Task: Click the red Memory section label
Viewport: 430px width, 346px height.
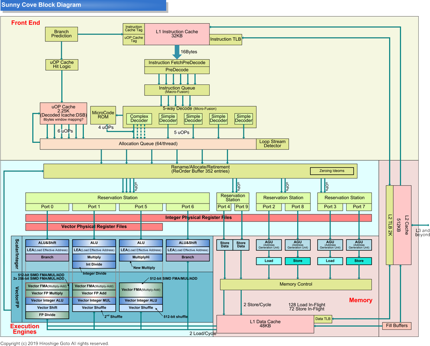Action: [361, 300]
